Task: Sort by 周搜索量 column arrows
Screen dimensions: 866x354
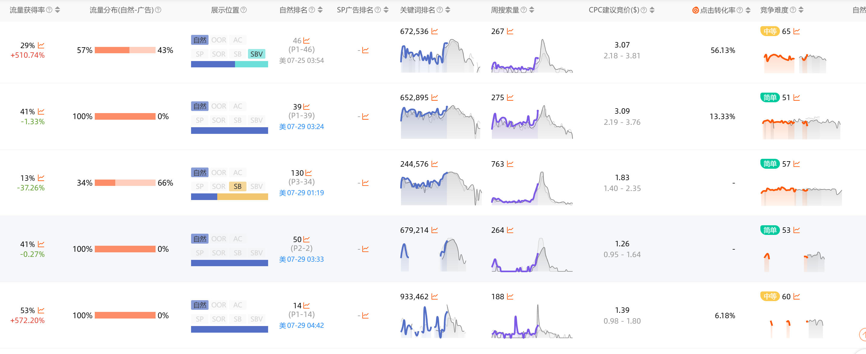Action: point(531,10)
